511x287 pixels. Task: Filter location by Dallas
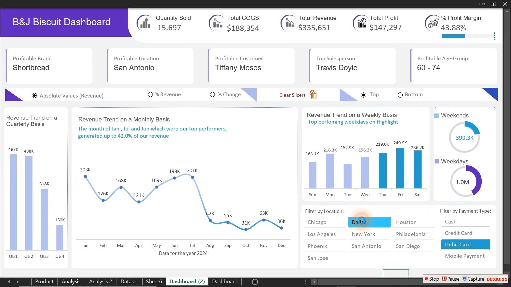[x=369, y=222]
